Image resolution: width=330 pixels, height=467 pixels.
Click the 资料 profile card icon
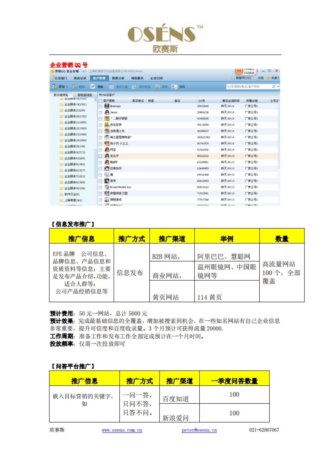174,87
